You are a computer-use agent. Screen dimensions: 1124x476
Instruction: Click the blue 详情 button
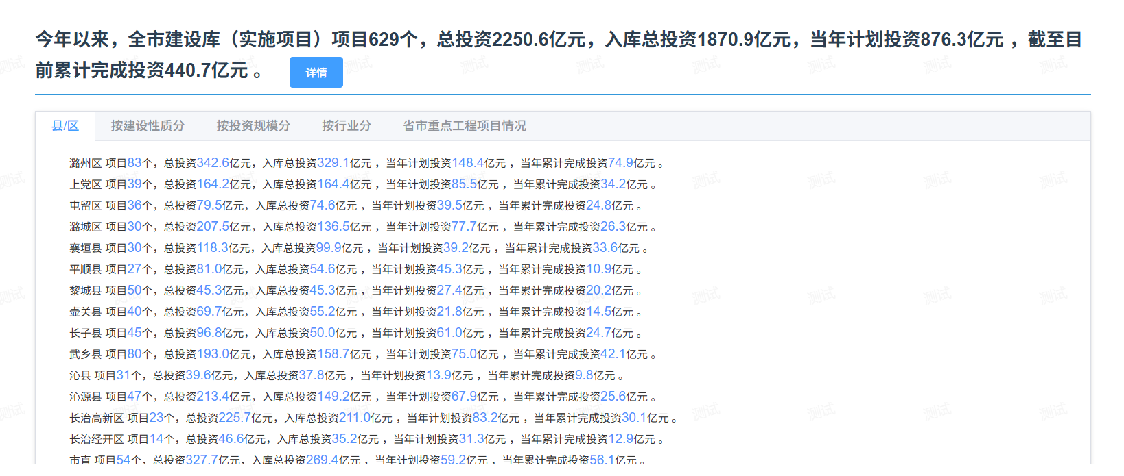click(316, 73)
